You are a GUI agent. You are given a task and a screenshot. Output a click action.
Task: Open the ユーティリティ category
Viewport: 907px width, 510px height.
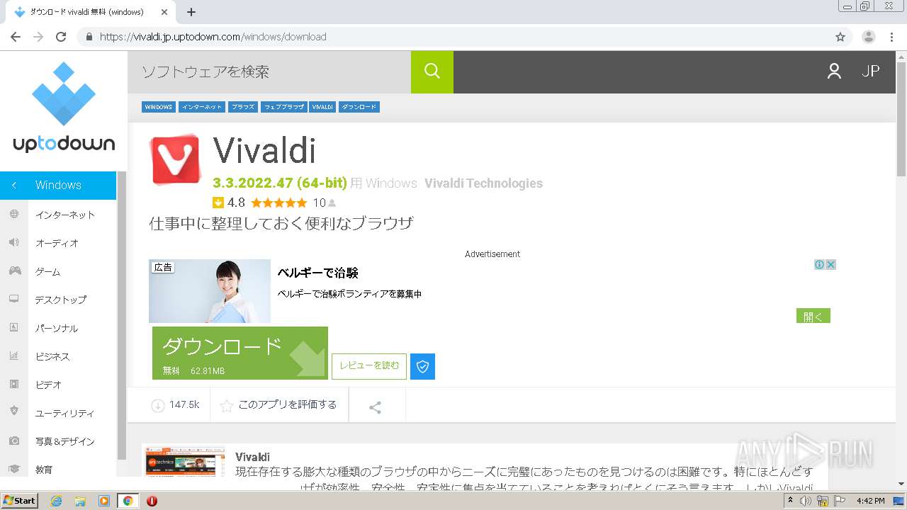coord(64,413)
